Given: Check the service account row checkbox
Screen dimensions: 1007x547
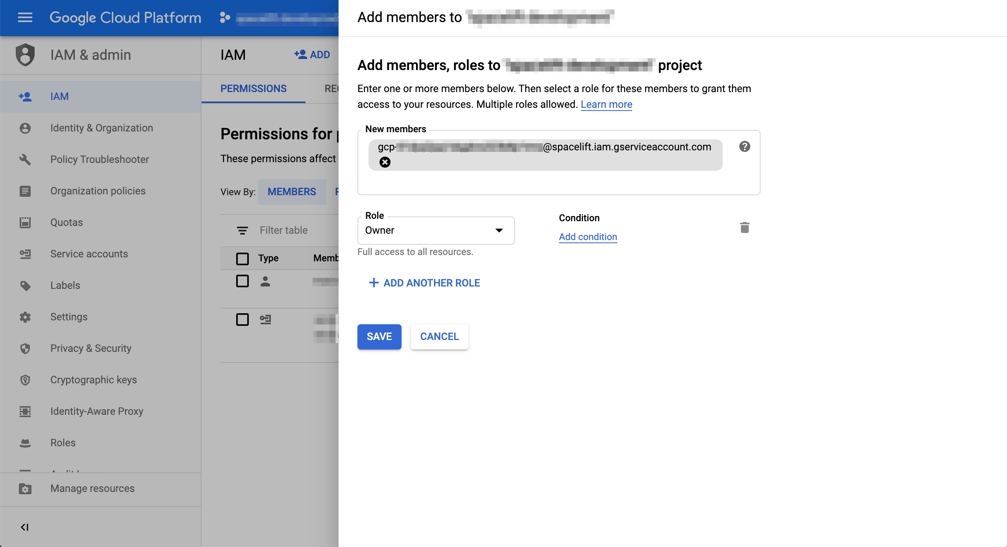Looking at the screenshot, I should click(242, 319).
